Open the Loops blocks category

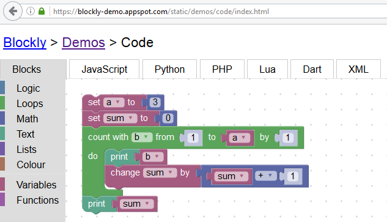[x=29, y=103]
